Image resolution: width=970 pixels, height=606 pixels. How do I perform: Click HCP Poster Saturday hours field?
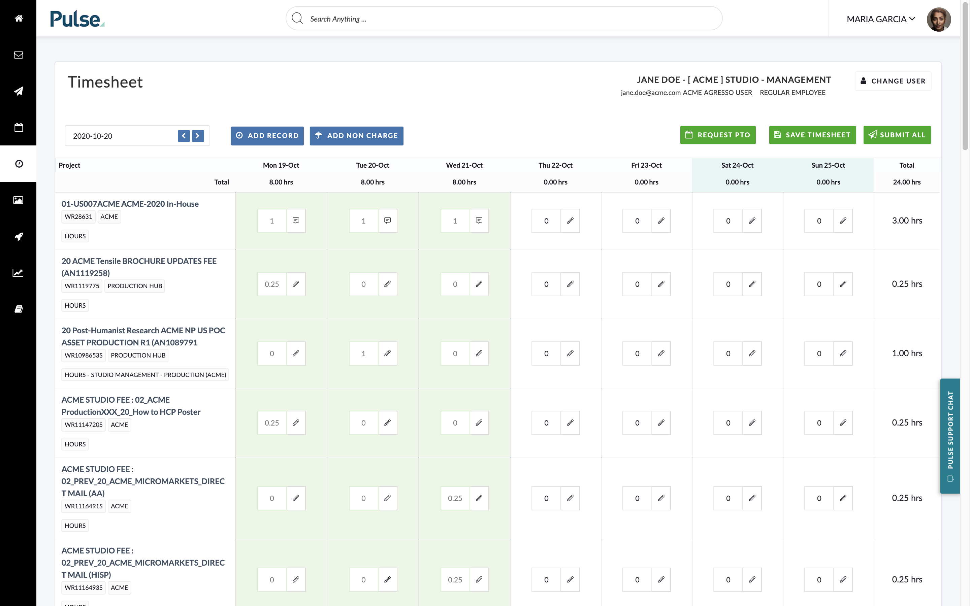(728, 423)
